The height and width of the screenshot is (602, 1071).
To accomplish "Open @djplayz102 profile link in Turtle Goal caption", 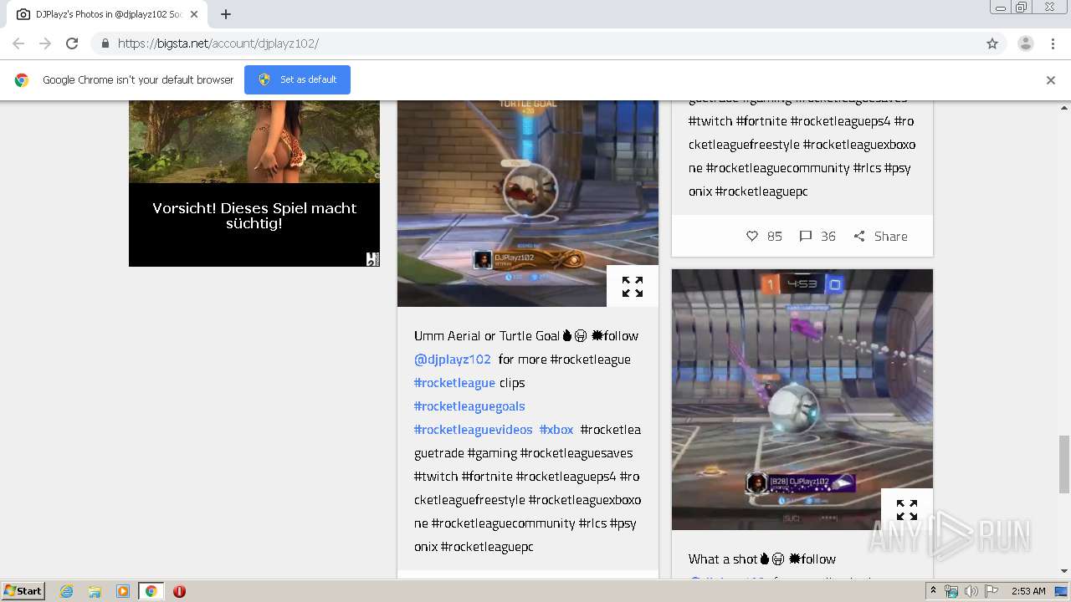I will pos(453,360).
